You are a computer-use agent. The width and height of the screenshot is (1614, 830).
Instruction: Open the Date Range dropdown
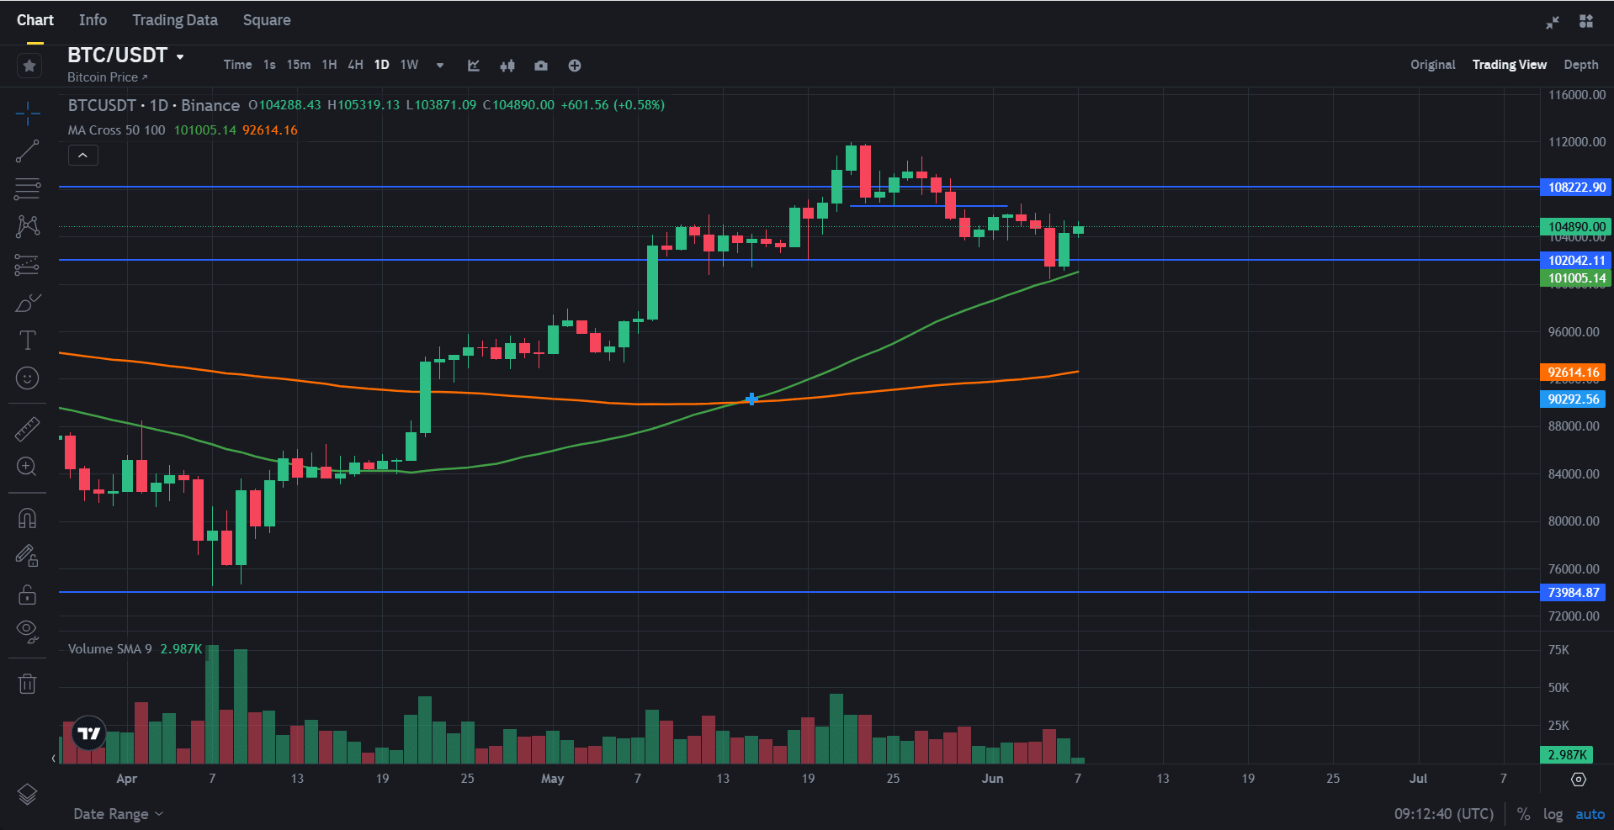tap(118, 814)
